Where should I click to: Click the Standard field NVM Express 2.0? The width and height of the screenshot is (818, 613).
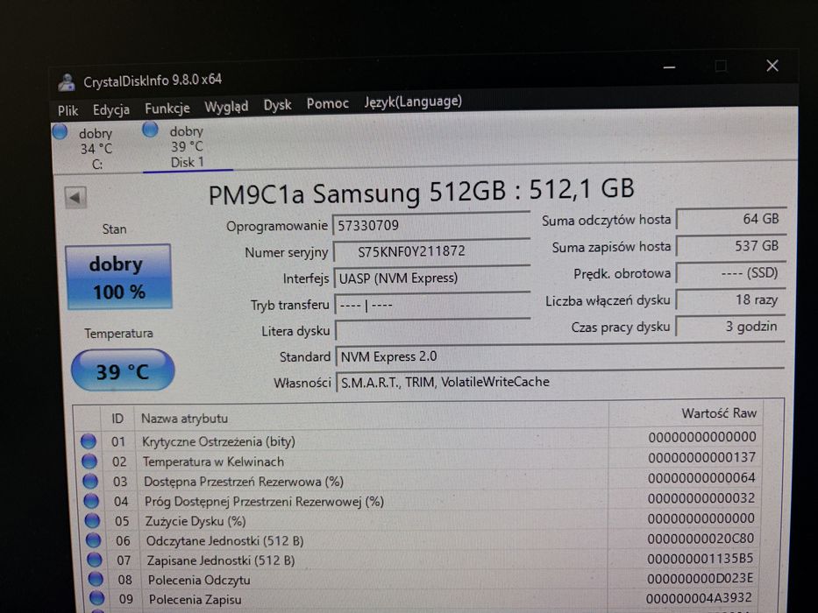[x=559, y=356]
